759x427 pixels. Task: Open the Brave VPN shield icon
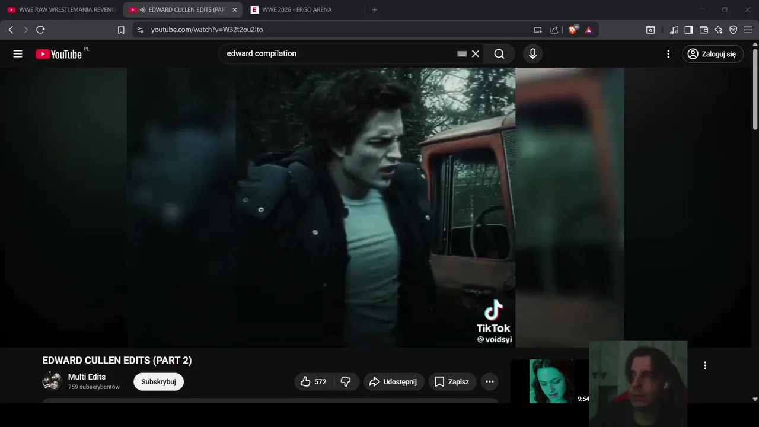tap(734, 30)
